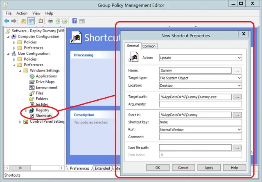Click the Applications icon in the tree
262x182 pixels.
pos(32,76)
